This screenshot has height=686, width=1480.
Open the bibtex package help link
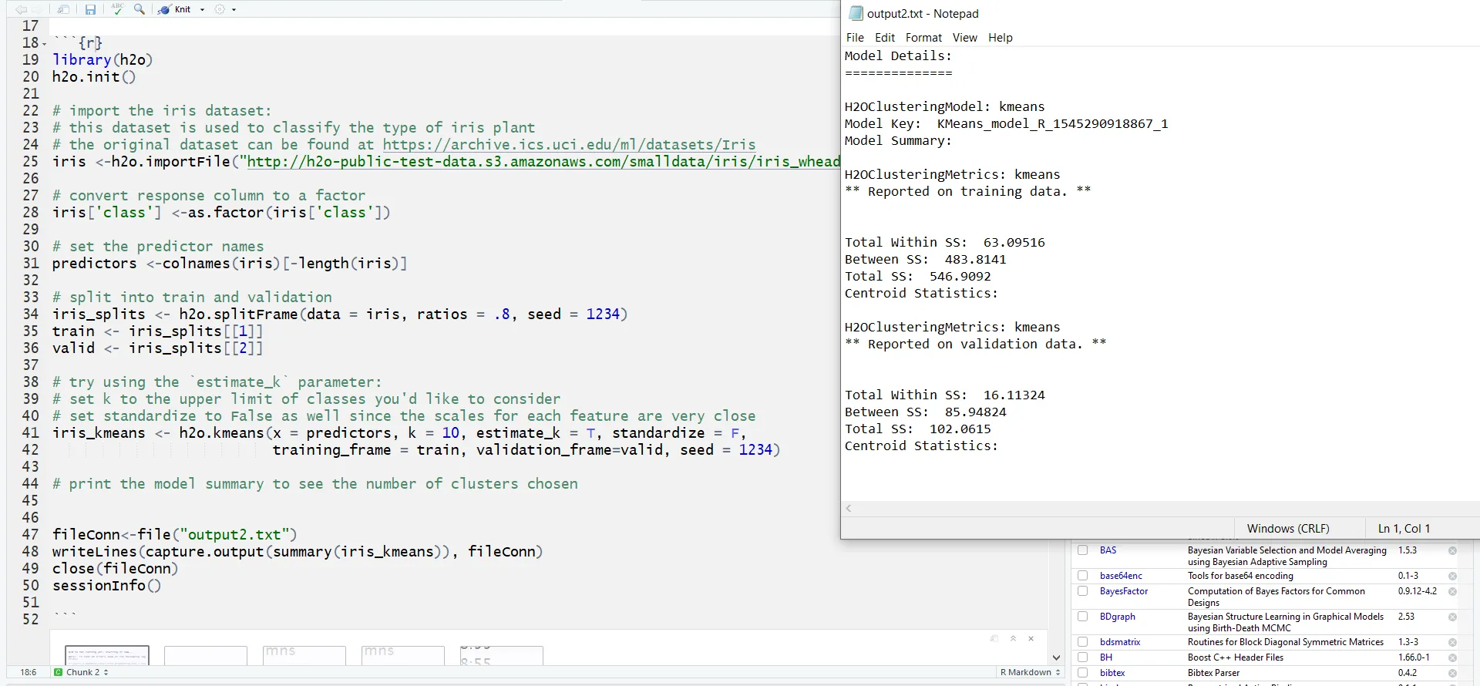tap(1112, 673)
